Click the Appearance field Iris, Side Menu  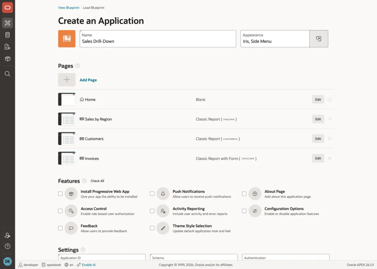click(x=275, y=39)
